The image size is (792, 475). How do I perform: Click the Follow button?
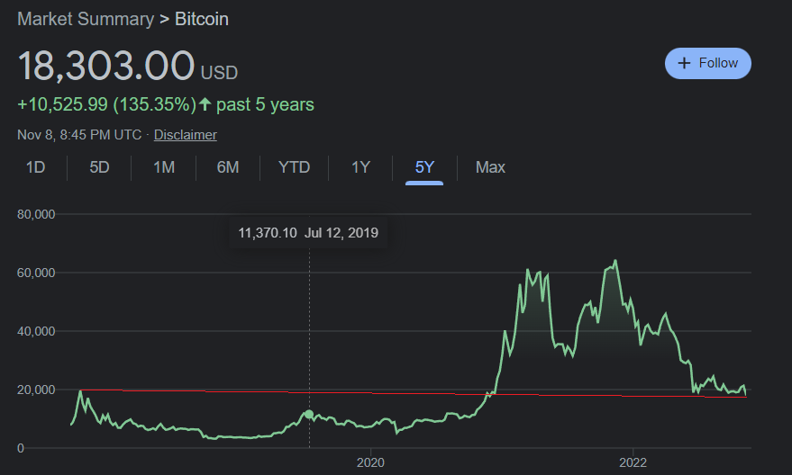pos(707,64)
